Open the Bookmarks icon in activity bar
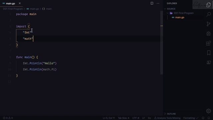This screenshot has width=213, height=120. pos(209,53)
